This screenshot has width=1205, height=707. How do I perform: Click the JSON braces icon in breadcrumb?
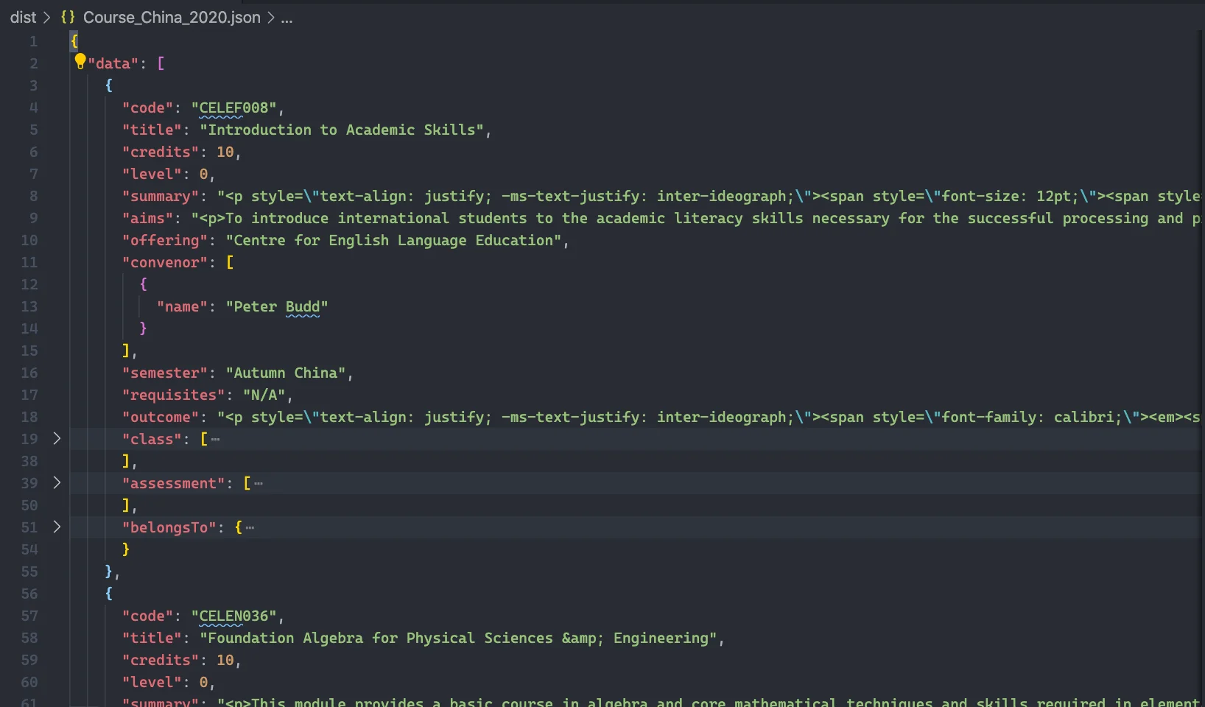[68, 17]
